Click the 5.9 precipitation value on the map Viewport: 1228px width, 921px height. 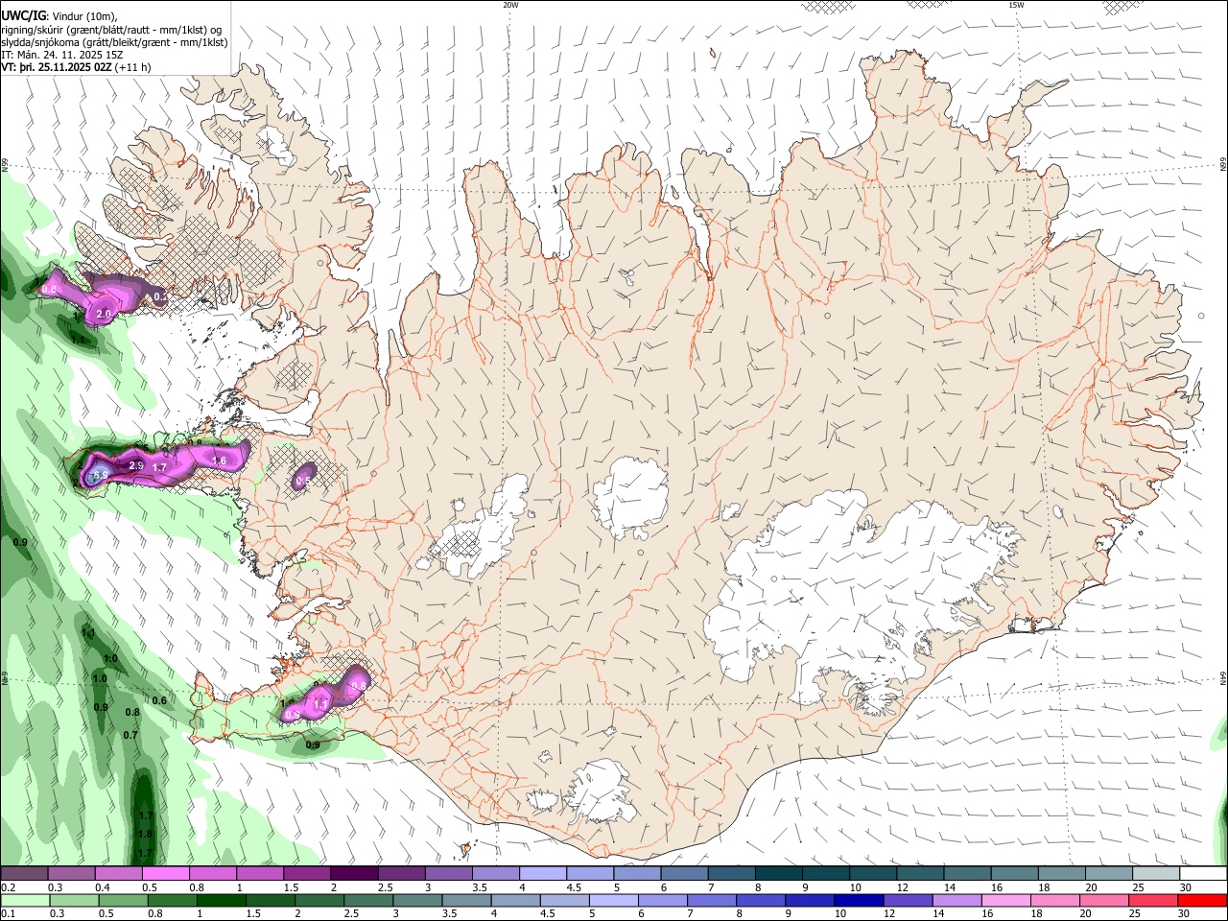(99, 475)
